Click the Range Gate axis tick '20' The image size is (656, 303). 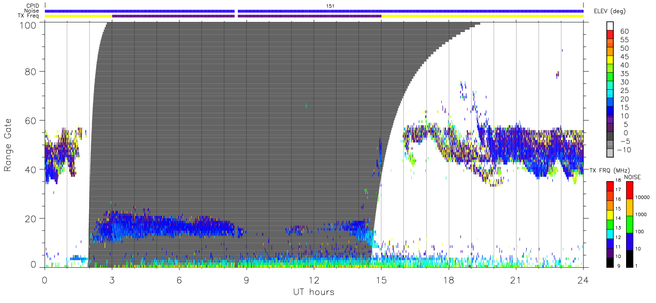coord(31,219)
